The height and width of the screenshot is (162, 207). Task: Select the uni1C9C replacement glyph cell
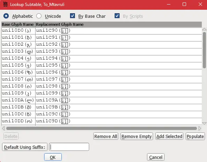click(118, 114)
